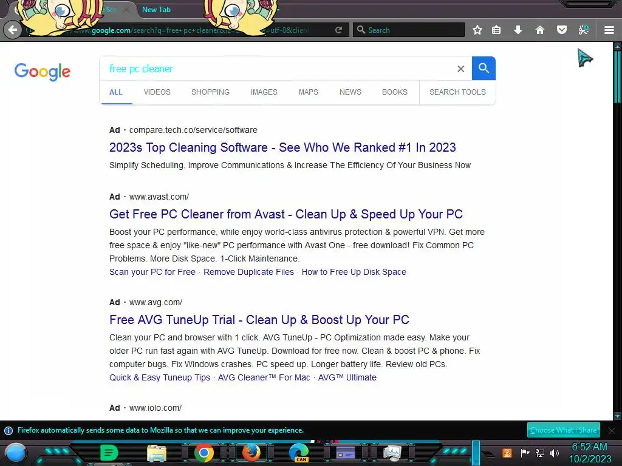
Task: Open Action Center flag tray icon
Action: click(x=525, y=453)
